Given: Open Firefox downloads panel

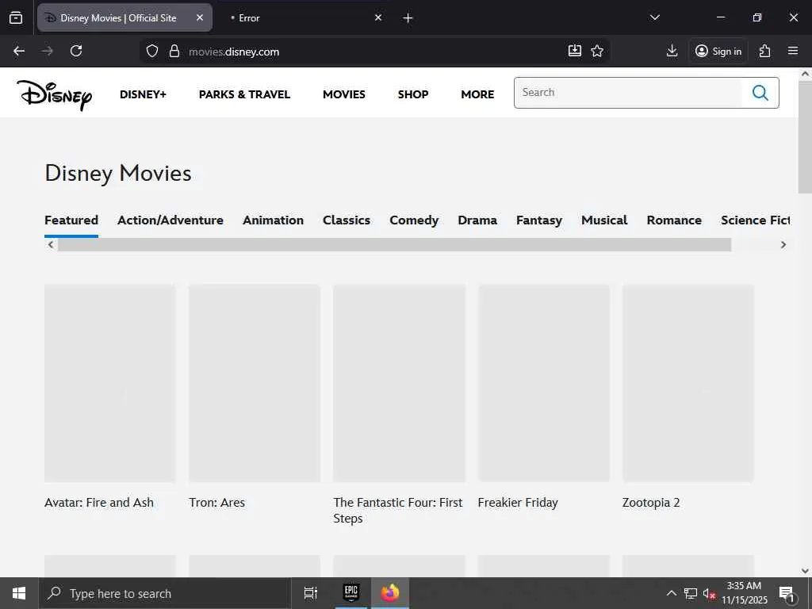Looking at the screenshot, I should tap(672, 51).
